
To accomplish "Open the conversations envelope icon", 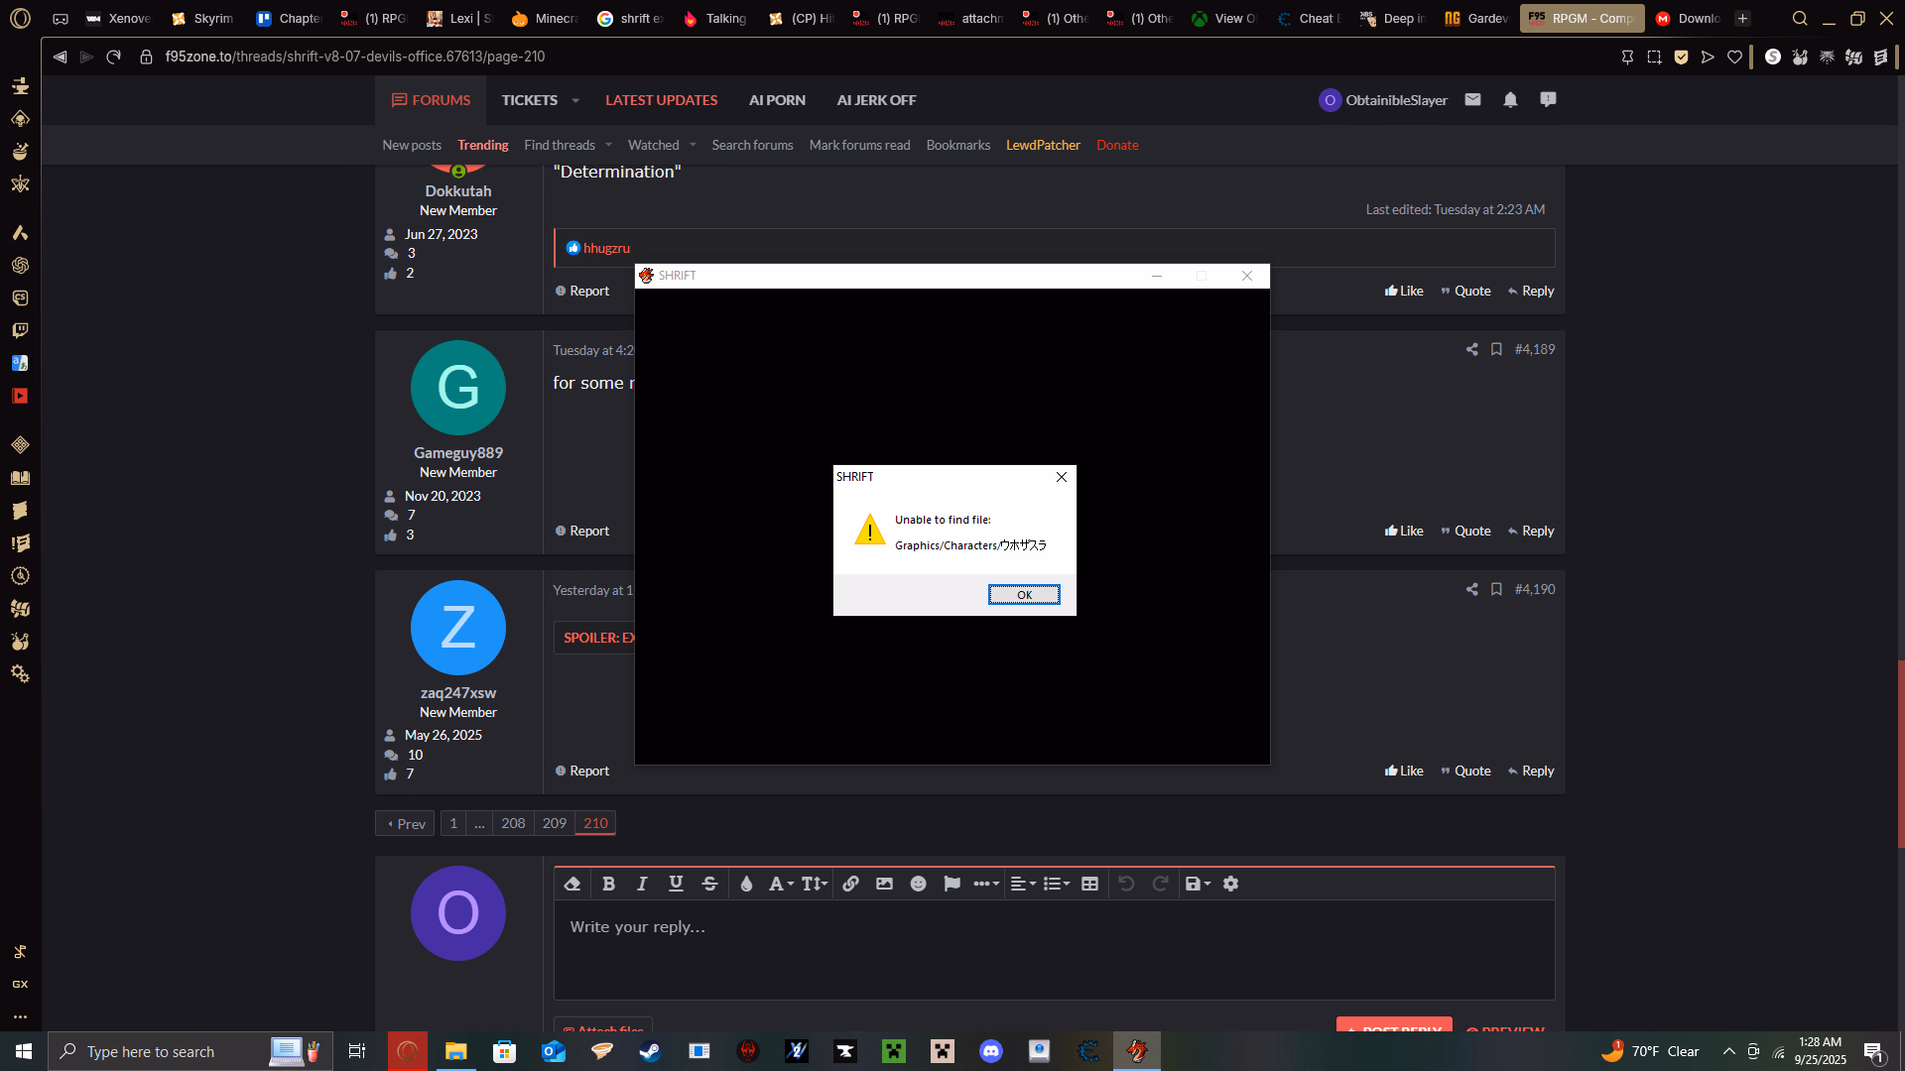I will click(x=1472, y=100).
